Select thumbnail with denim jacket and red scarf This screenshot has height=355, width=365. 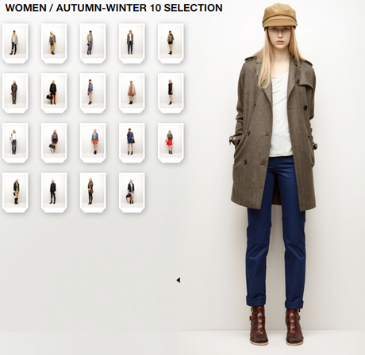click(x=15, y=94)
